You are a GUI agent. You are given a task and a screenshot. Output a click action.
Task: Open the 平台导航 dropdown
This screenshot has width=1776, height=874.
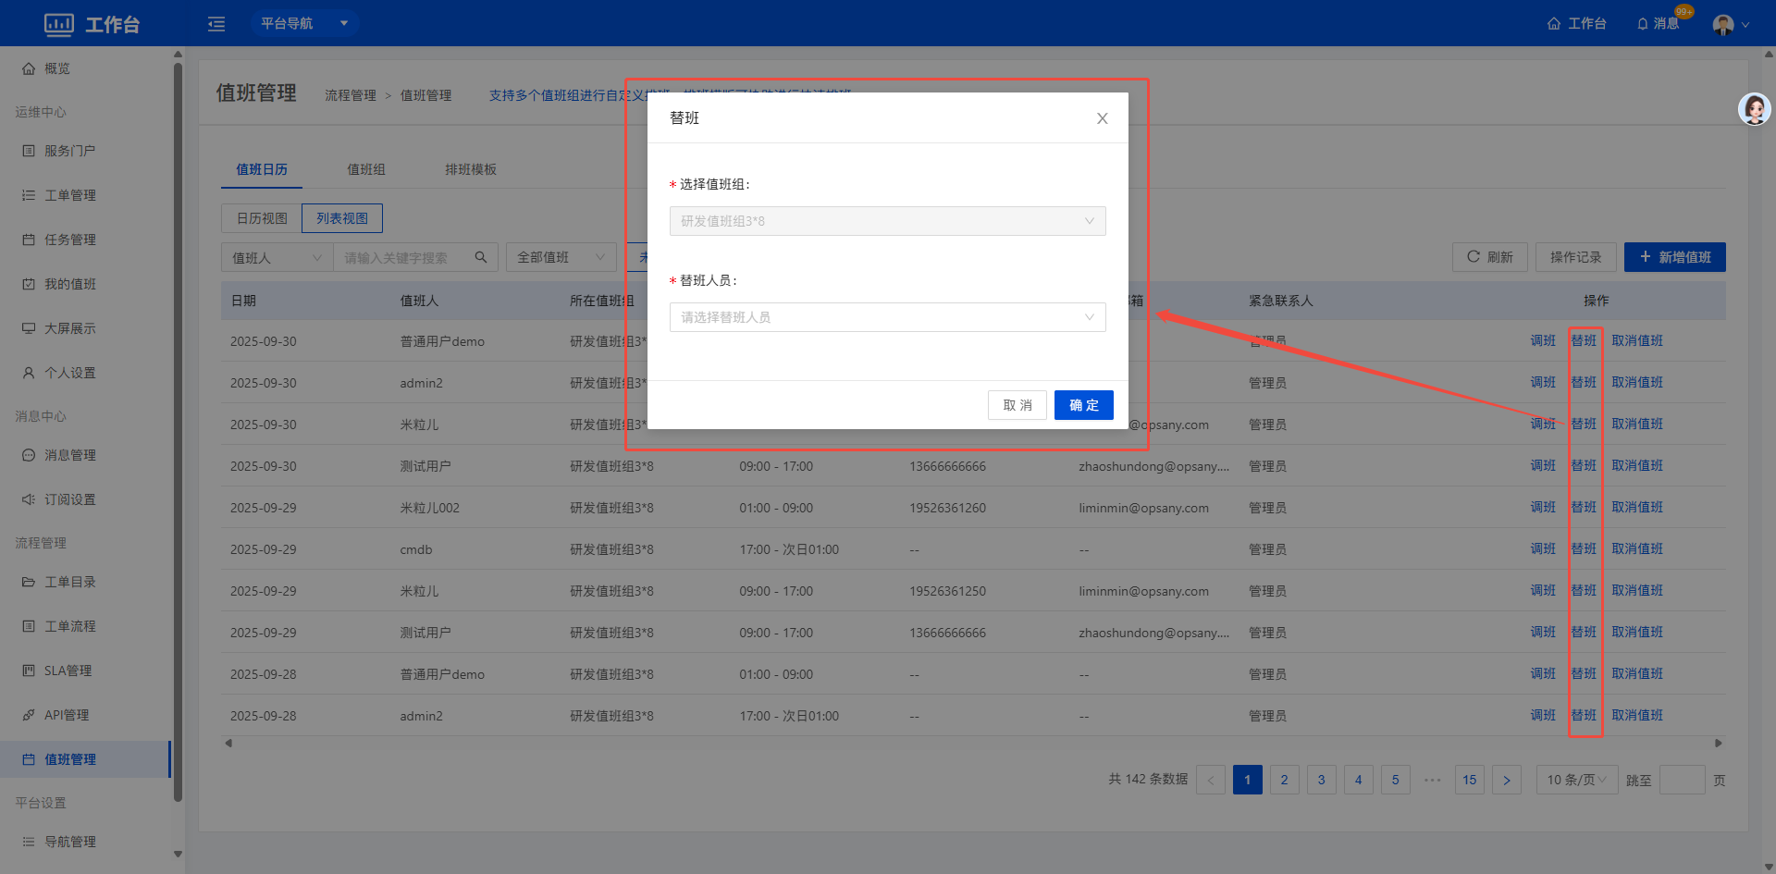click(x=304, y=23)
